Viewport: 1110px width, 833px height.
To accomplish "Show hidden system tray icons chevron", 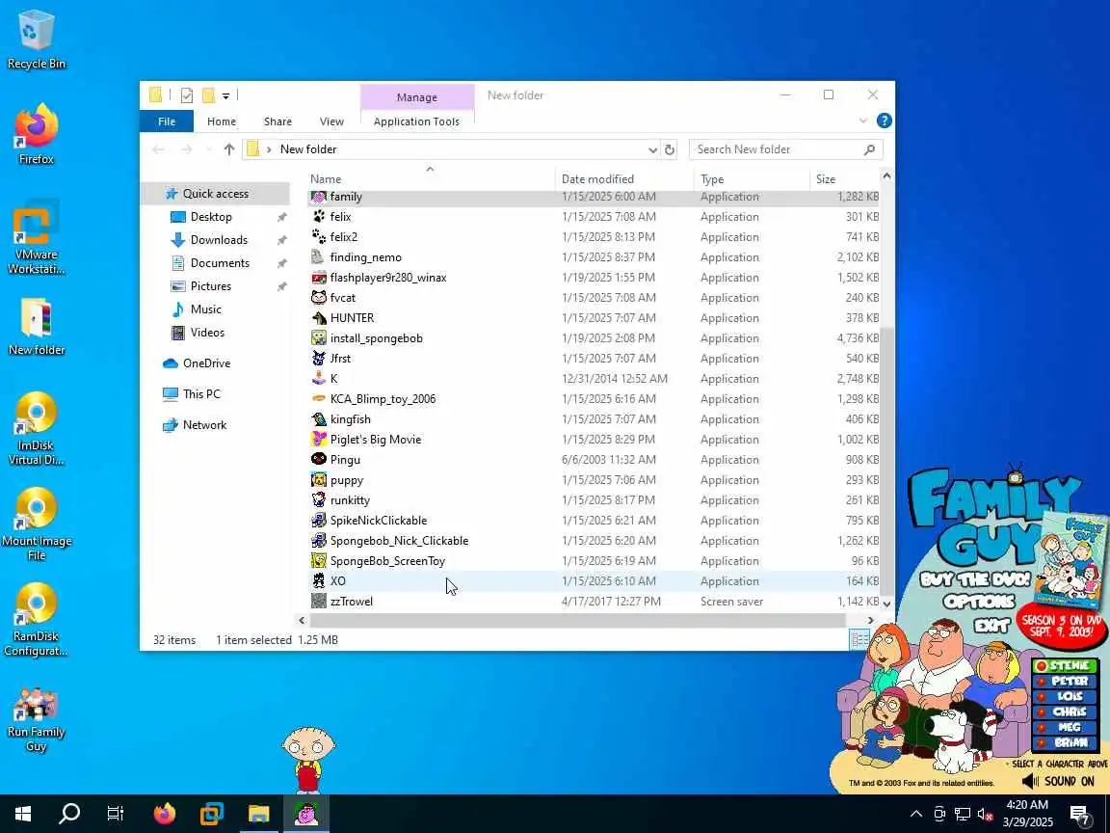I will pyautogui.click(x=915, y=814).
